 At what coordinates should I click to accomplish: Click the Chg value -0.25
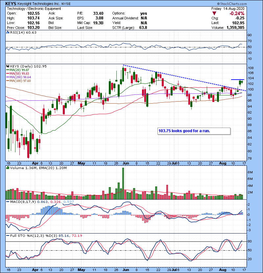coord(240,18)
